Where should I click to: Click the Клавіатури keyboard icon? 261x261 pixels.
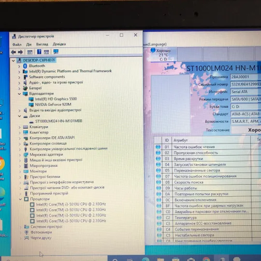point(26,127)
